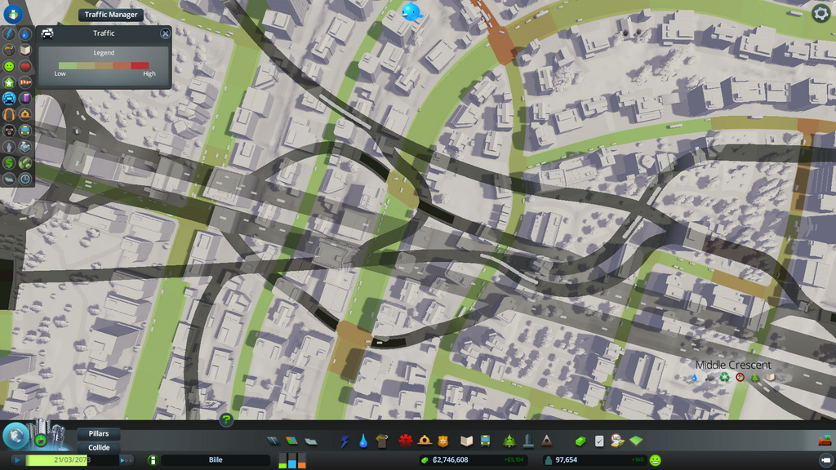836x470 pixels.
Task: Open the Unique Buildings menu
Action: [x=528, y=441]
